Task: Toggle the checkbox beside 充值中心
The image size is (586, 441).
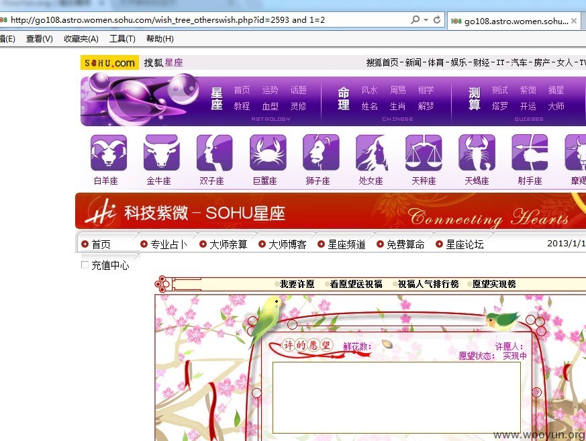Action: (x=85, y=264)
